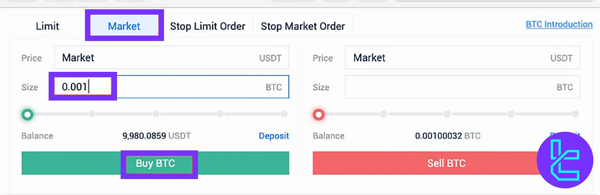Click the Buy BTC button
The height and width of the screenshot is (195, 600).
pyautogui.click(x=155, y=163)
